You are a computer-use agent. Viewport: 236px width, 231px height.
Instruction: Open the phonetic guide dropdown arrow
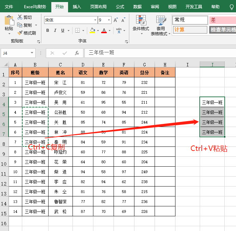124,30
